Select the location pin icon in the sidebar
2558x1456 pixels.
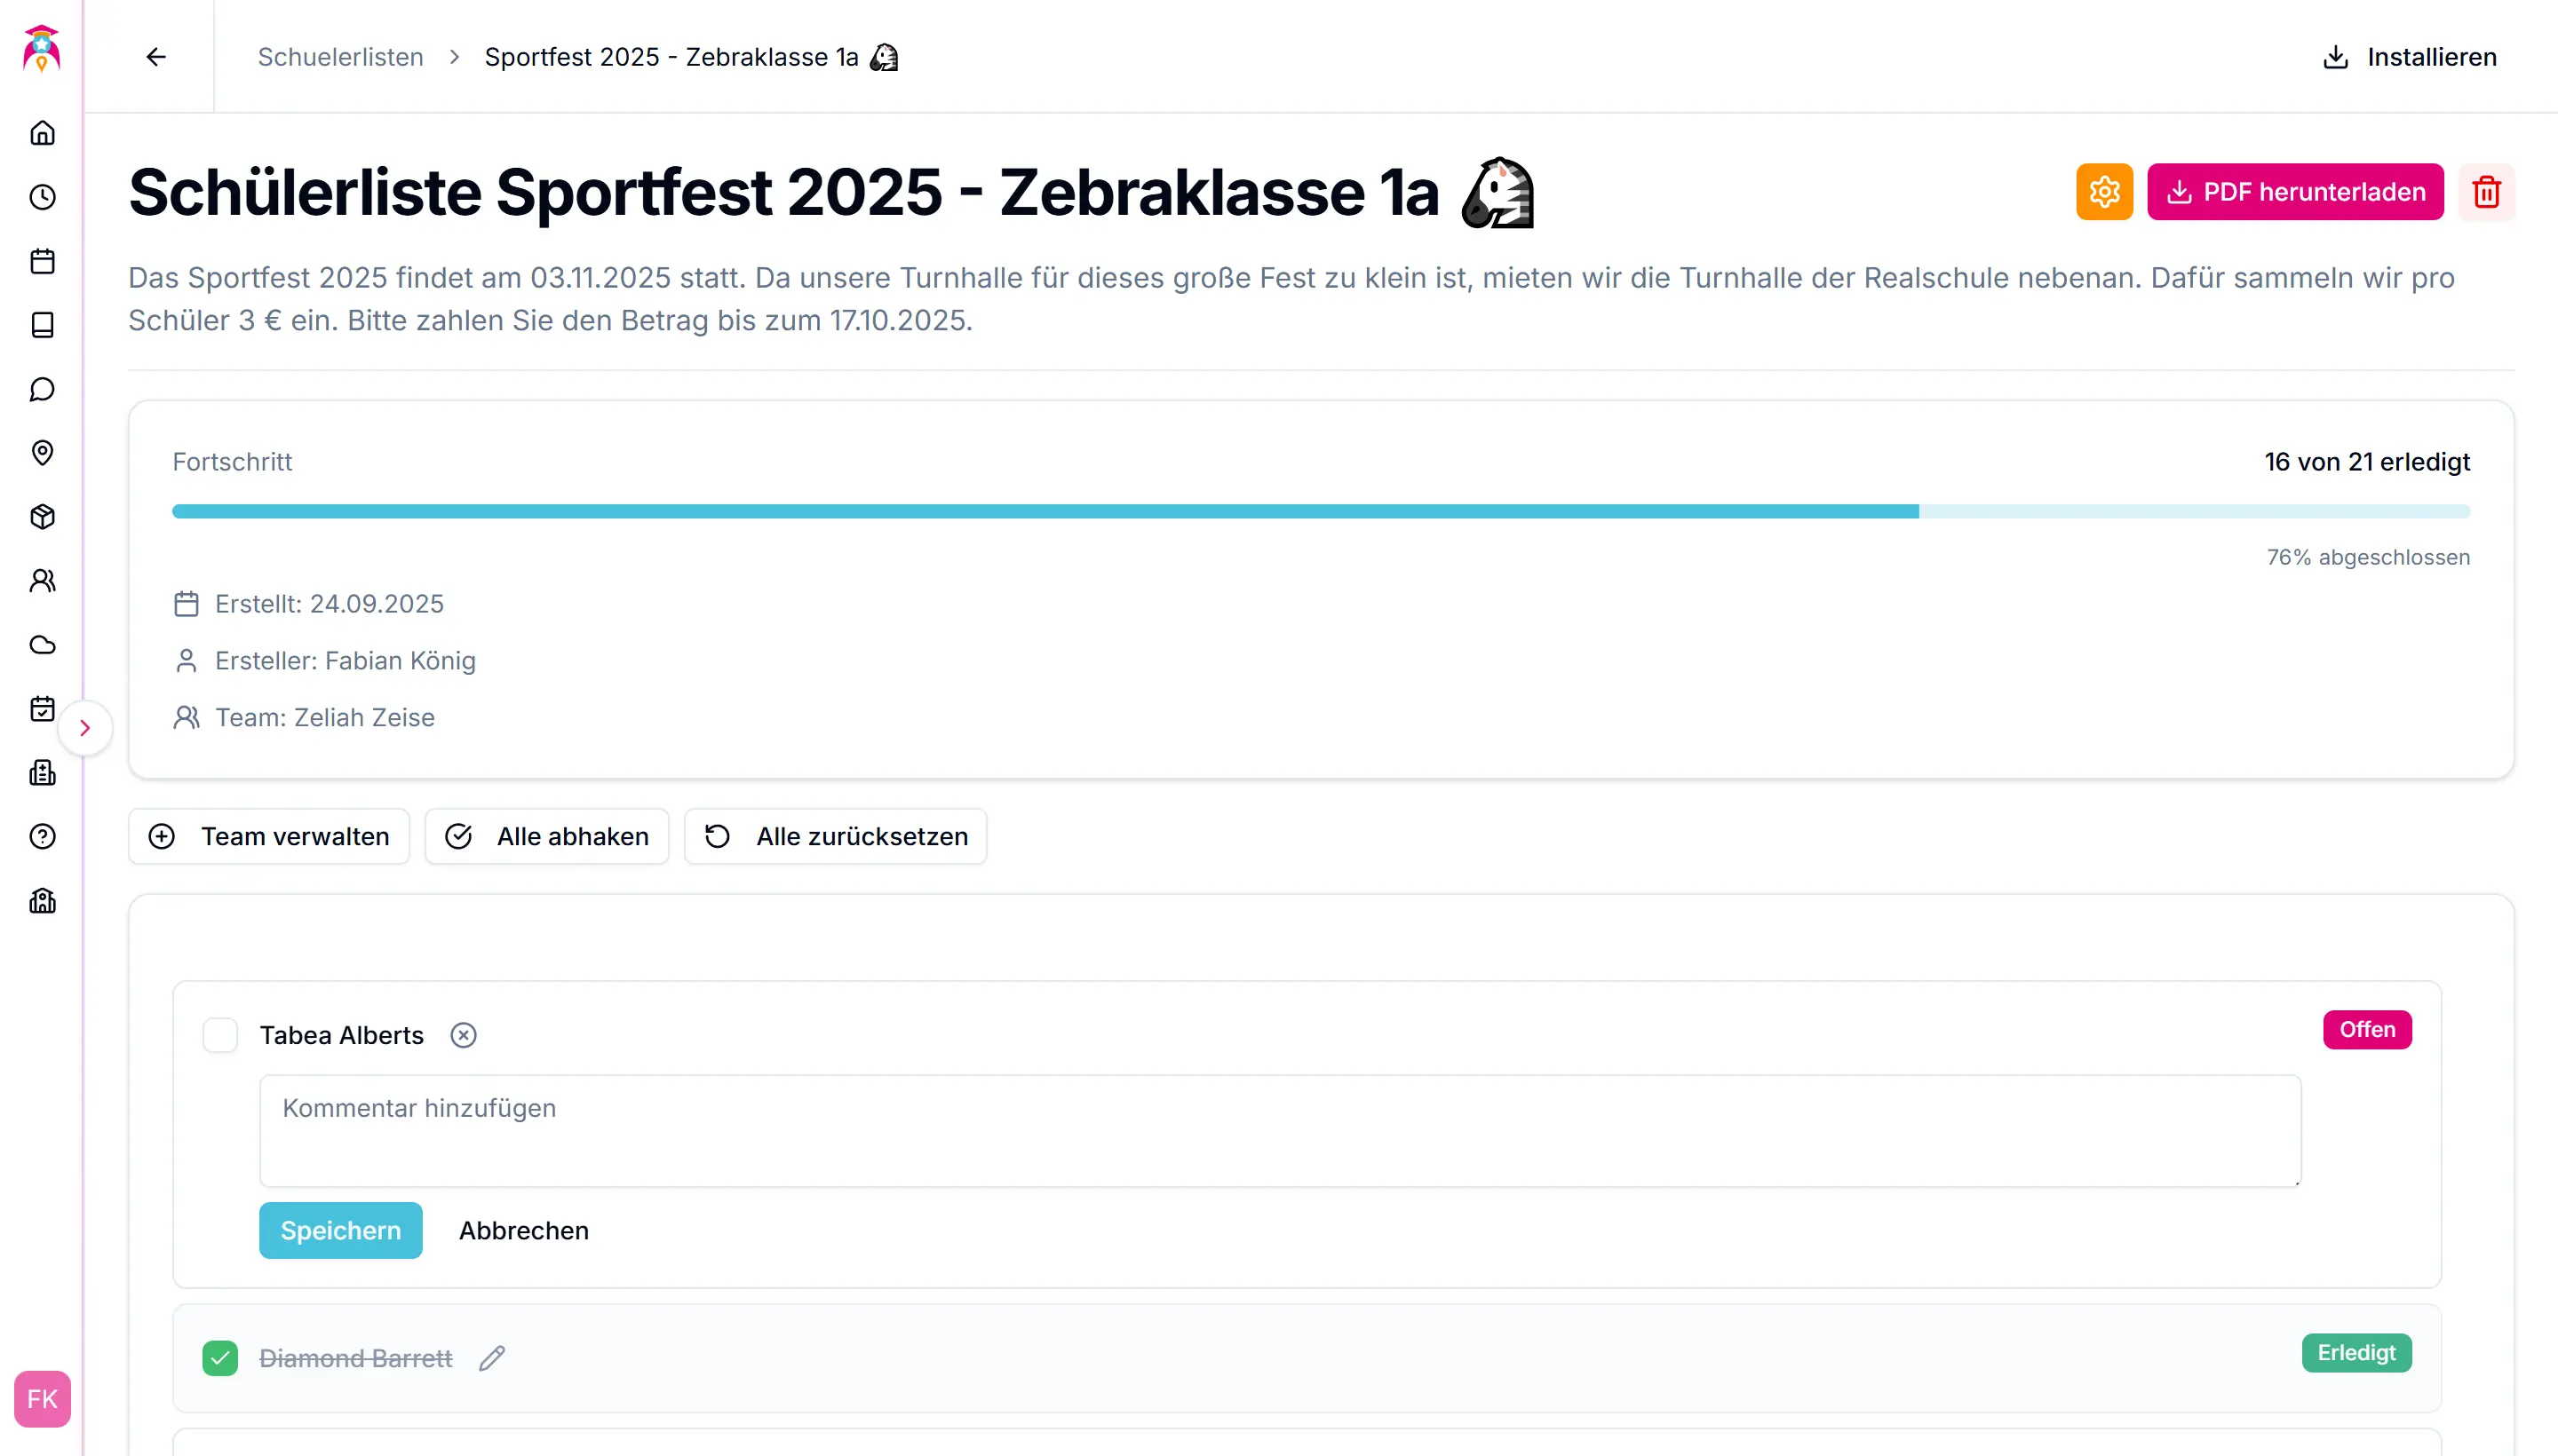click(42, 453)
